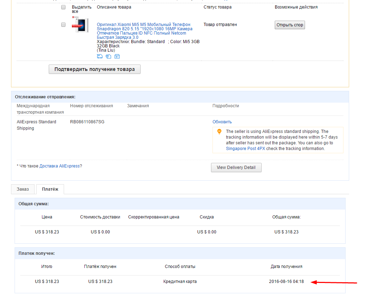The width and height of the screenshot is (368, 299).
Task: Click the 'Характеристики: Bundle: Standard' line
Action: coord(131,42)
